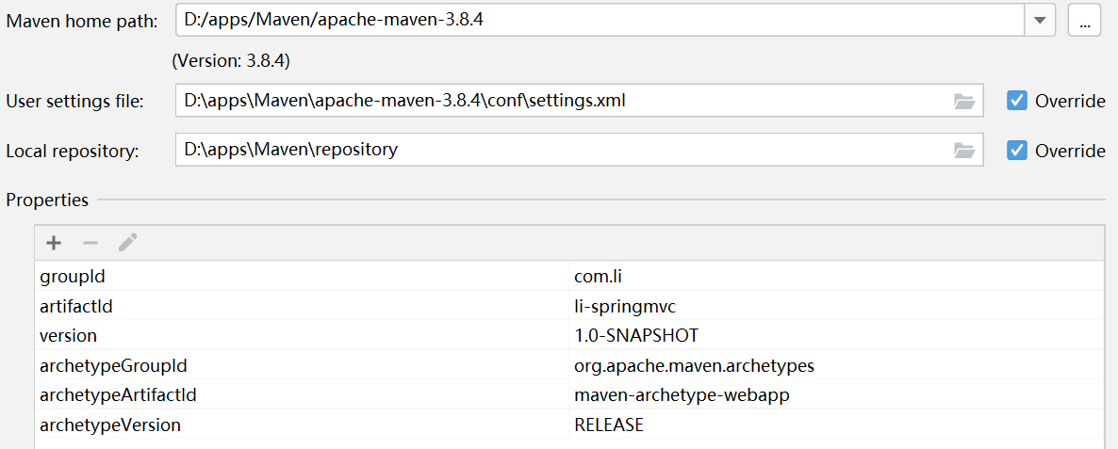The image size is (1118, 449).
Task: Click the ellipsis browse button for Maven home
Action: point(1084,22)
